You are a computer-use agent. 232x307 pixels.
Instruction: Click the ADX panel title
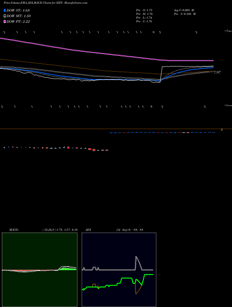click(x=88, y=230)
